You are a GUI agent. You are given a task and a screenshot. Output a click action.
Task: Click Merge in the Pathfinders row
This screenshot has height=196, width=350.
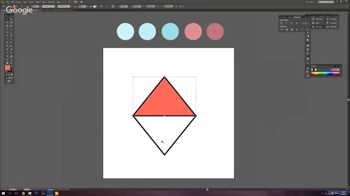point(292,29)
